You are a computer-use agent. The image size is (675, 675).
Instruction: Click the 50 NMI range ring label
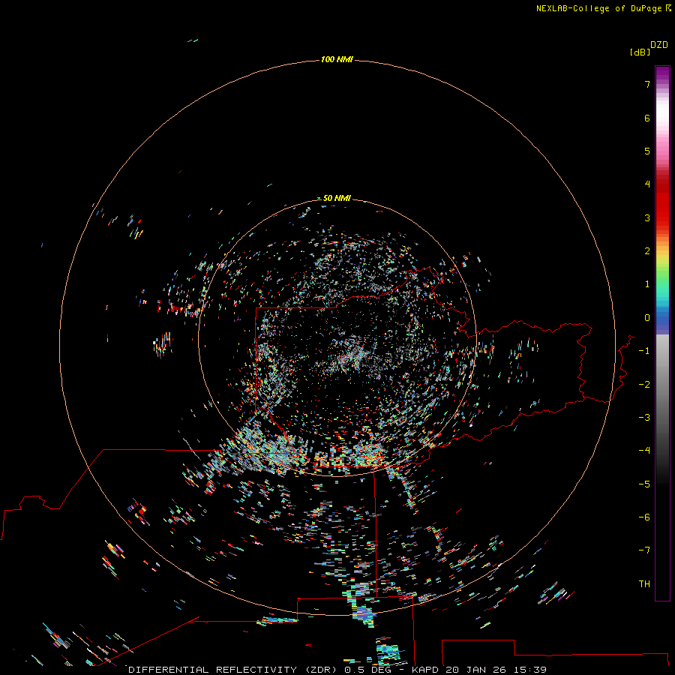[337, 198]
